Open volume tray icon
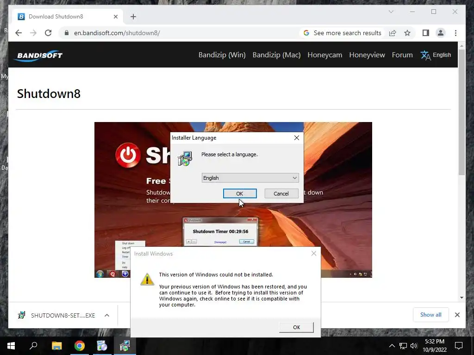This screenshot has width=474, height=355. 414,346
